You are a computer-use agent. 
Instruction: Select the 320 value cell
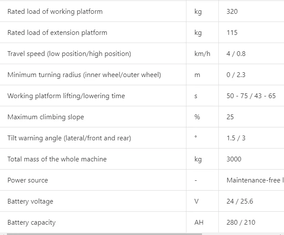click(x=232, y=12)
